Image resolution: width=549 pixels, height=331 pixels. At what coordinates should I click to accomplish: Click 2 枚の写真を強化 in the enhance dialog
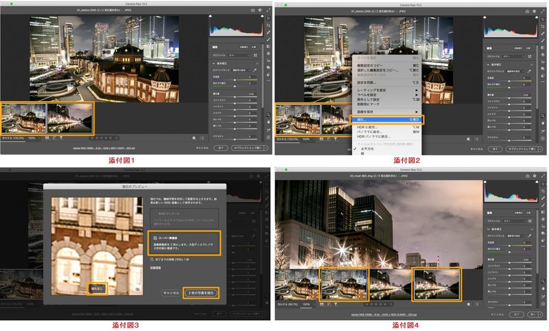[201, 293]
